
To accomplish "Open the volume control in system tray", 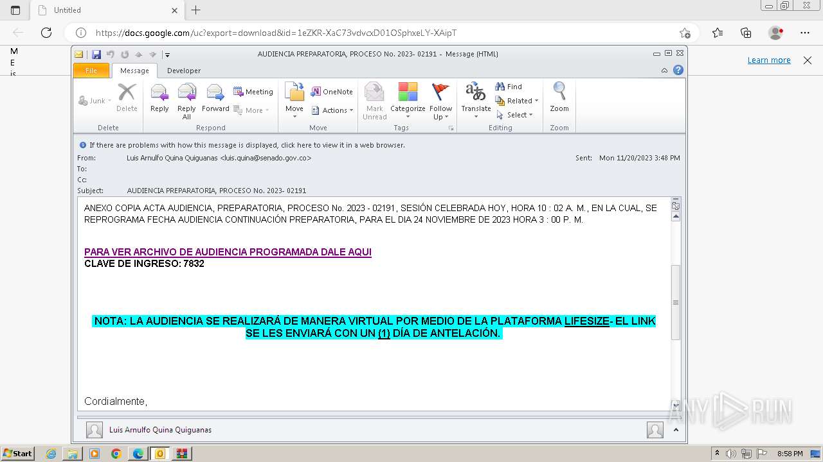I will [x=731, y=454].
